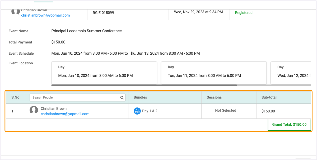Open christianbrown@yopmail.com link in attendee table
This screenshot has height=160, width=317.
[x=65, y=114]
